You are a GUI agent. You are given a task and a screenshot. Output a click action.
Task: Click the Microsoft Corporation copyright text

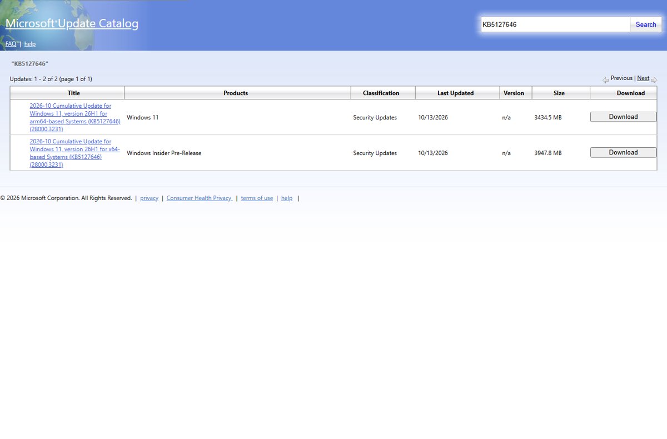[x=66, y=198]
